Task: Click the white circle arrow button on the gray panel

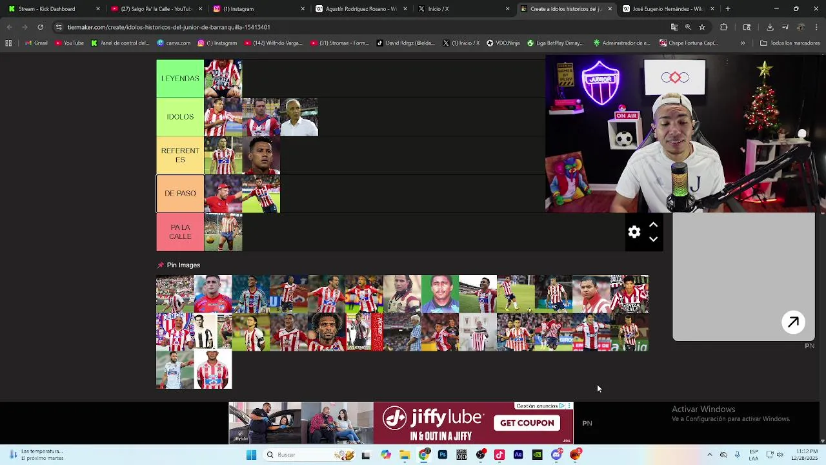Action: pyautogui.click(x=793, y=322)
